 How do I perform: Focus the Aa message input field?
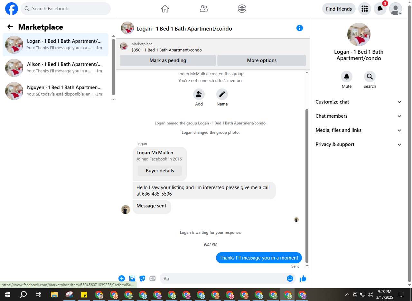(223, 278)
